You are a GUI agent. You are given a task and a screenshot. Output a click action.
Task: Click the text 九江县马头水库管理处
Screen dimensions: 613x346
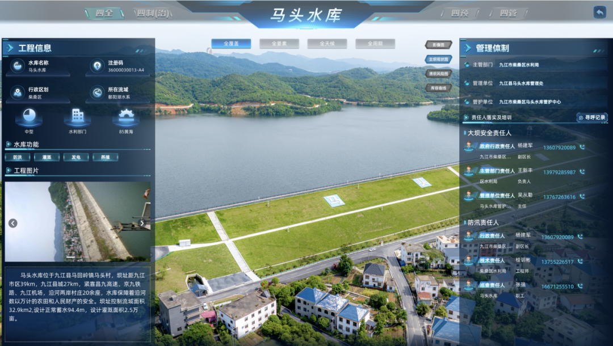(521, 83)
